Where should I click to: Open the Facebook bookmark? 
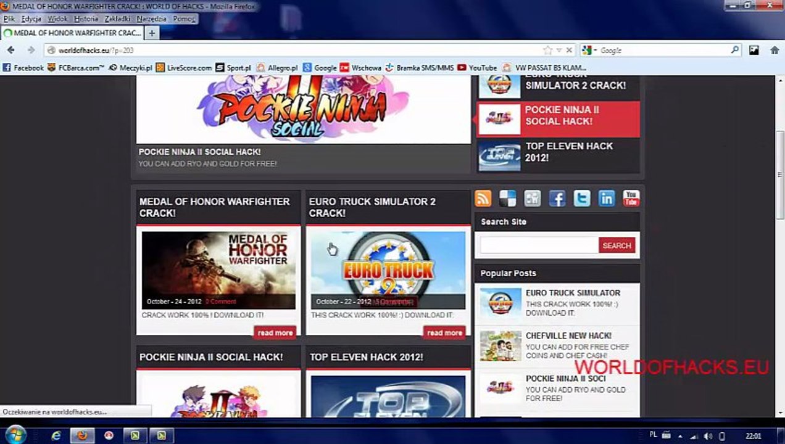23,68
